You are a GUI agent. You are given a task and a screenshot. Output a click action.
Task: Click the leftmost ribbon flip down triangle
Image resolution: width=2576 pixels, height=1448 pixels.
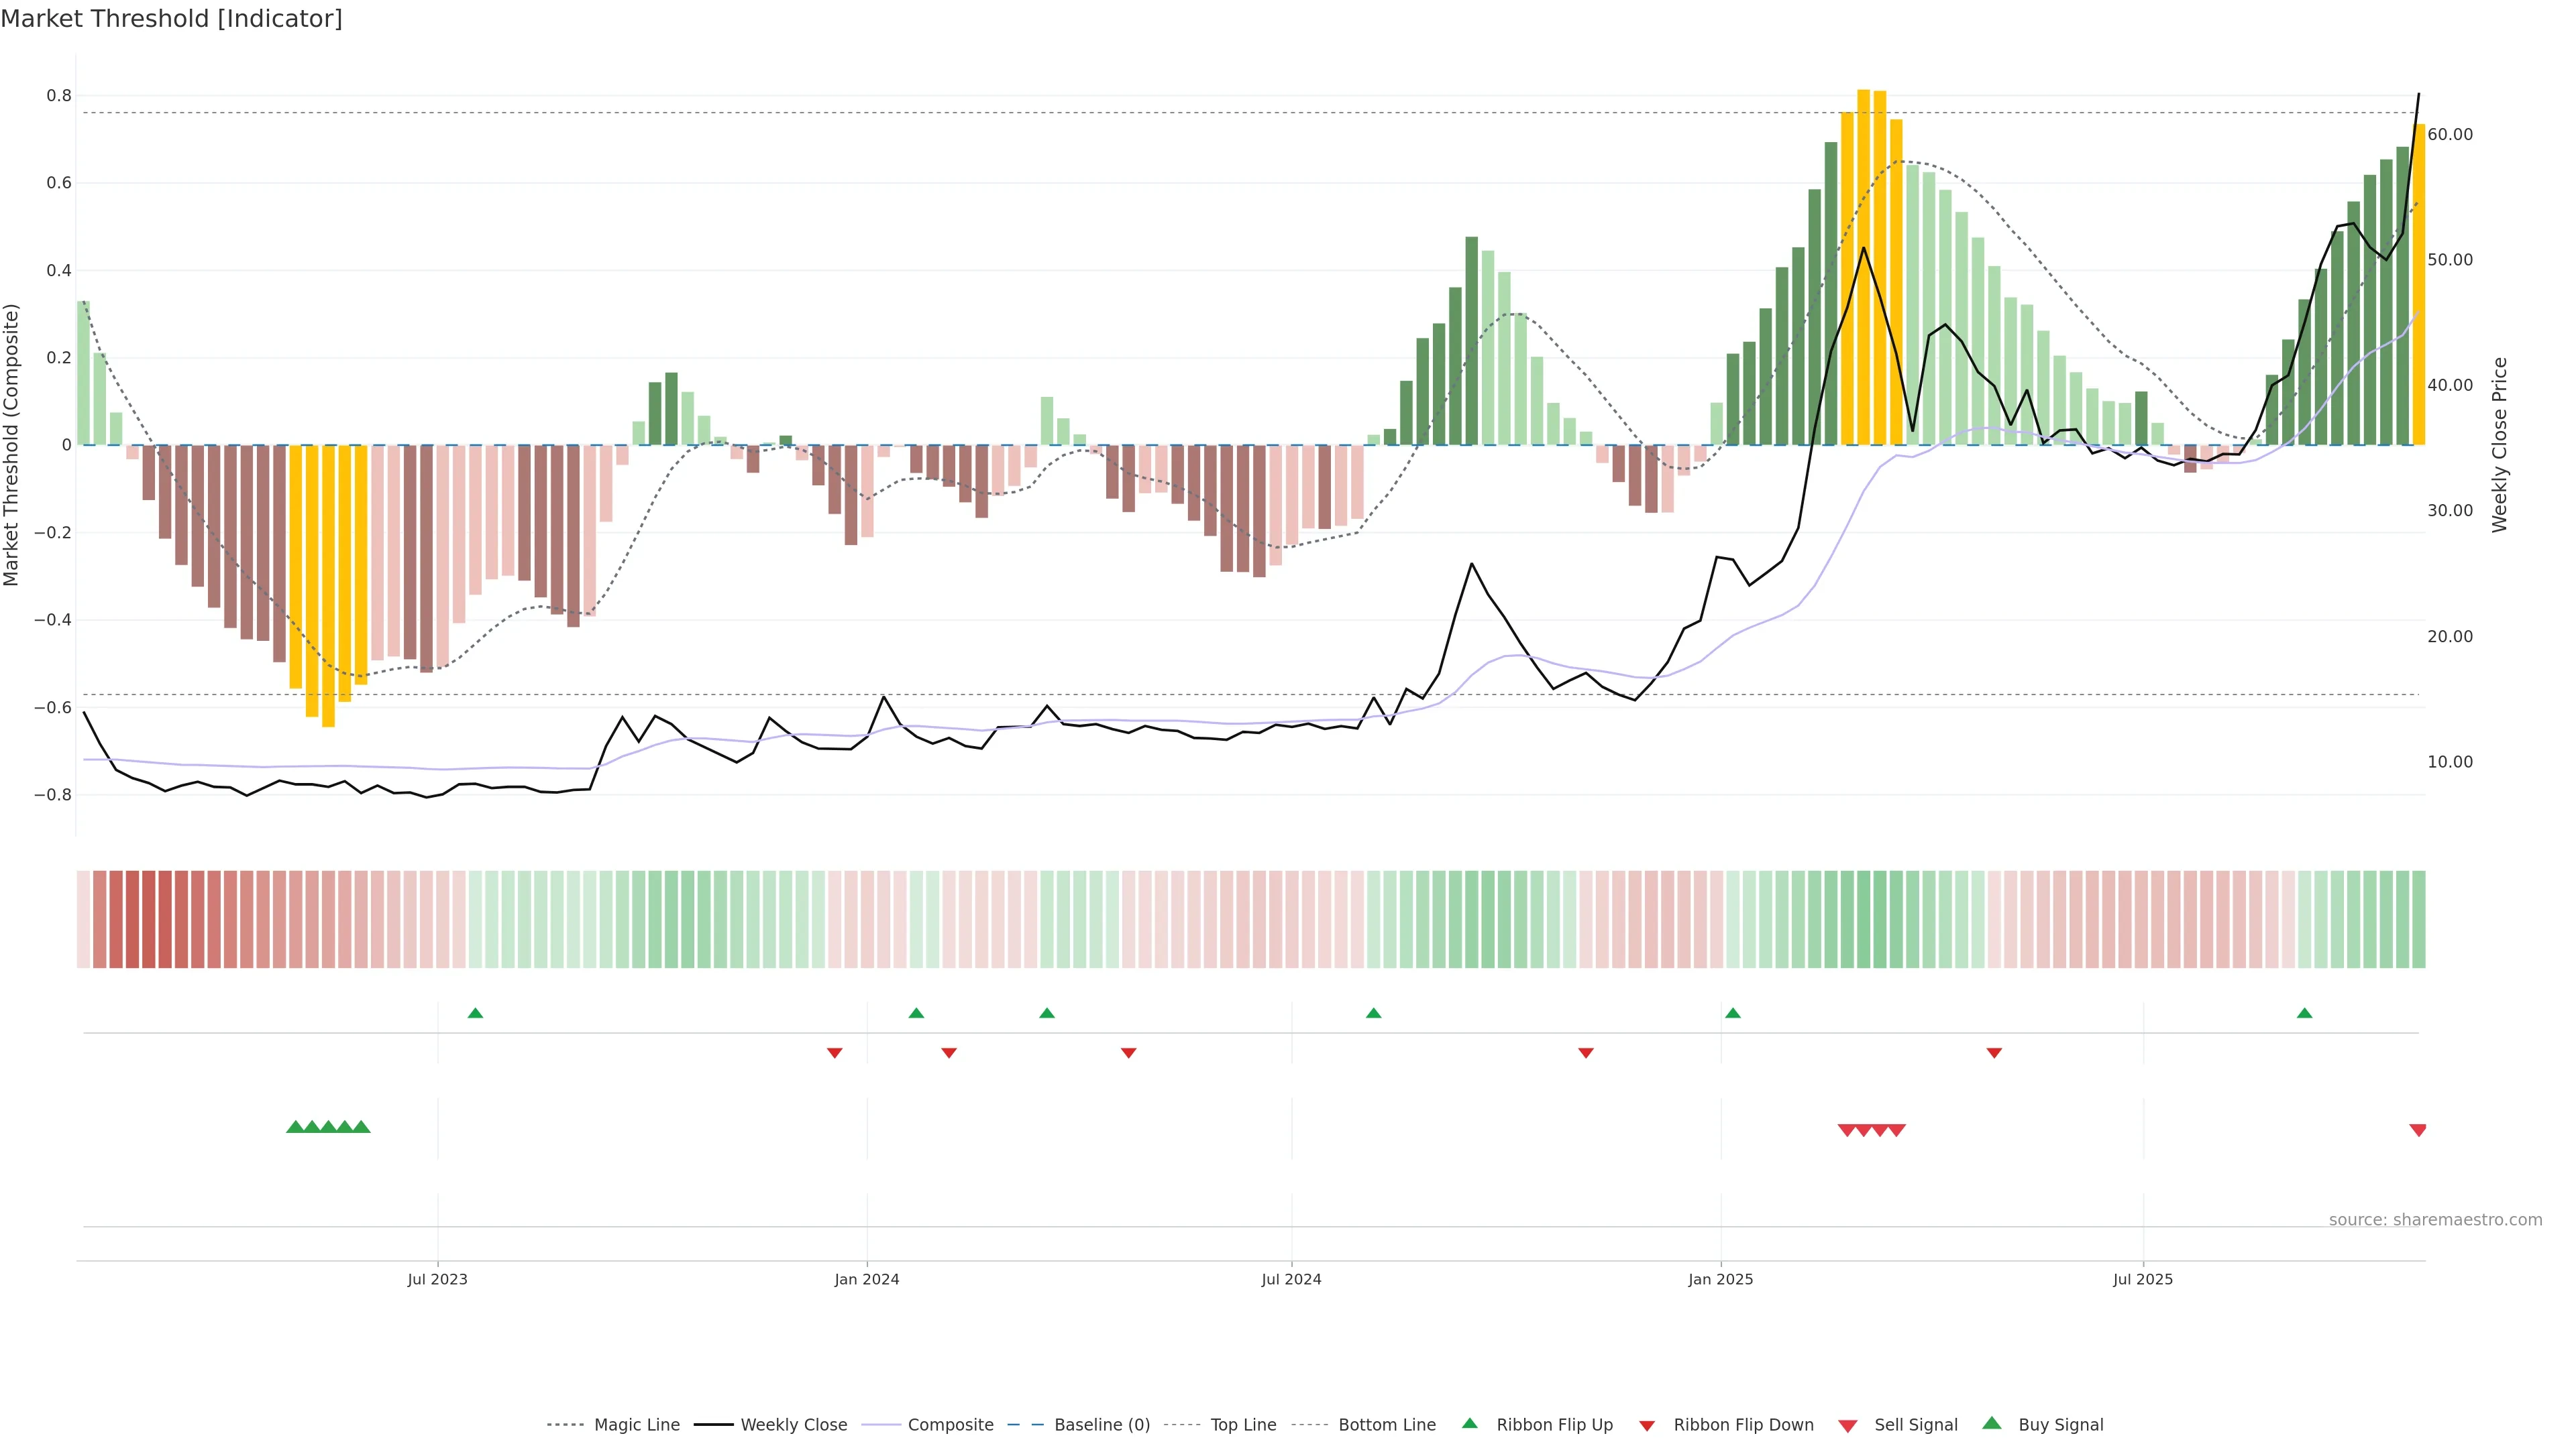tap(834, 1053)
